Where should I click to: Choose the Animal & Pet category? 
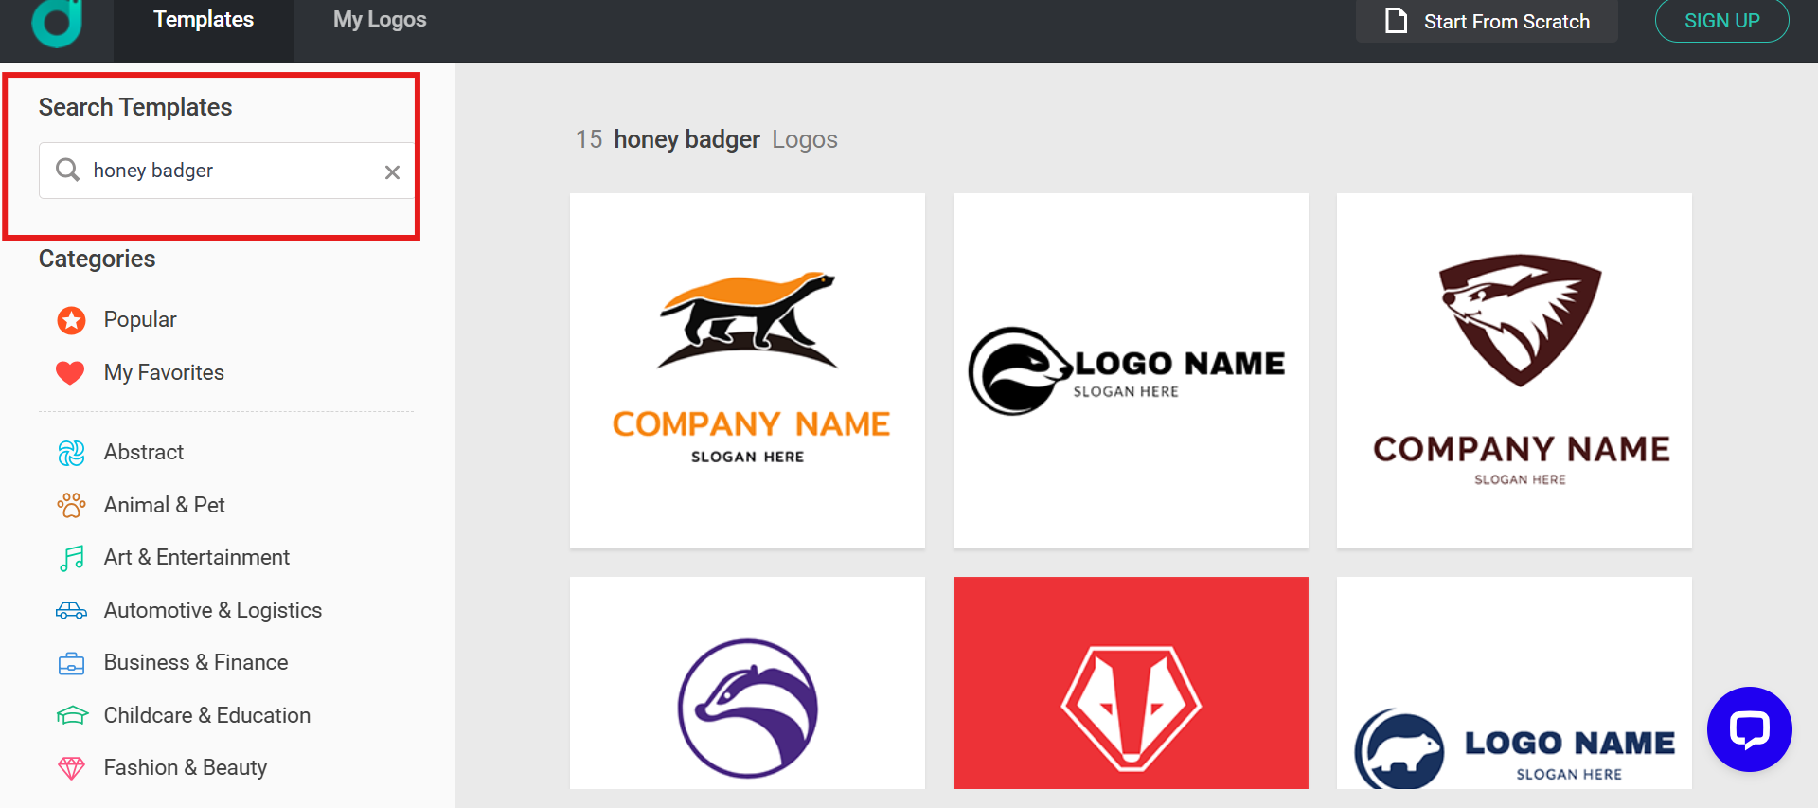click(165, 505)
